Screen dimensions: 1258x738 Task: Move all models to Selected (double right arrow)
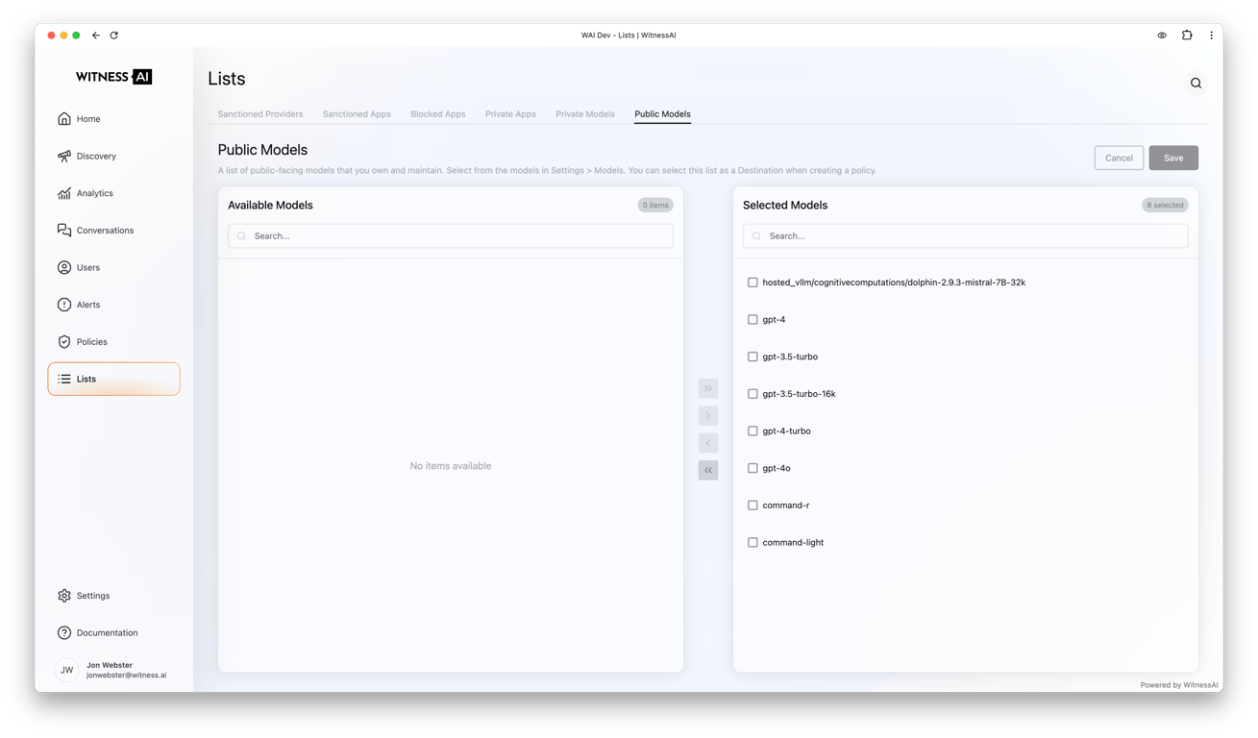[708, 388]
